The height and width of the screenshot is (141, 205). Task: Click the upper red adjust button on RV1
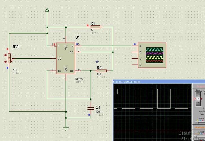pyautogui.click(x=5, y=55)
